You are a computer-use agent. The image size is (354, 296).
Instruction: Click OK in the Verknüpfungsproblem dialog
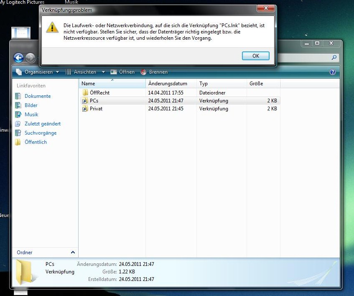tap(255, 56)
